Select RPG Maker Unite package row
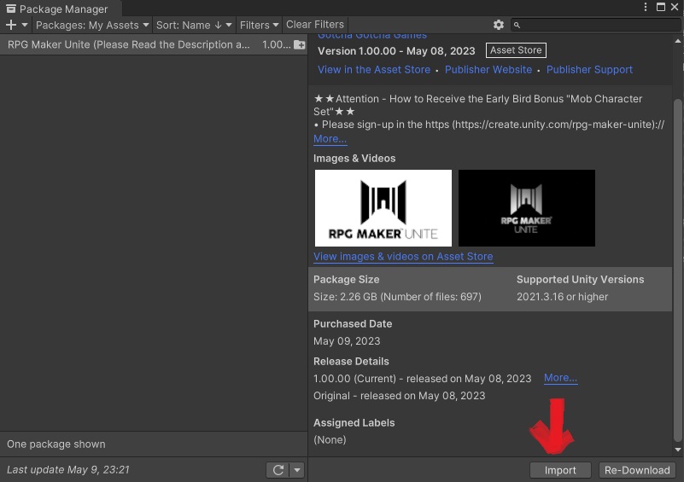The width and height of the screenshot is (684, 482). 154,44
